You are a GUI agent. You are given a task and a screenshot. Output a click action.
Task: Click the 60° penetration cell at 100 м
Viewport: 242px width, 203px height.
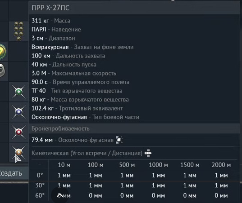pos(96,195)
